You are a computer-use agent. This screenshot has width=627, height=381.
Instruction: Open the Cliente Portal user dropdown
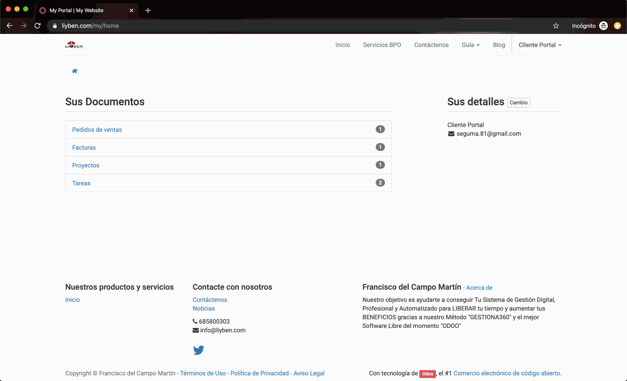(x=539, y=45)
